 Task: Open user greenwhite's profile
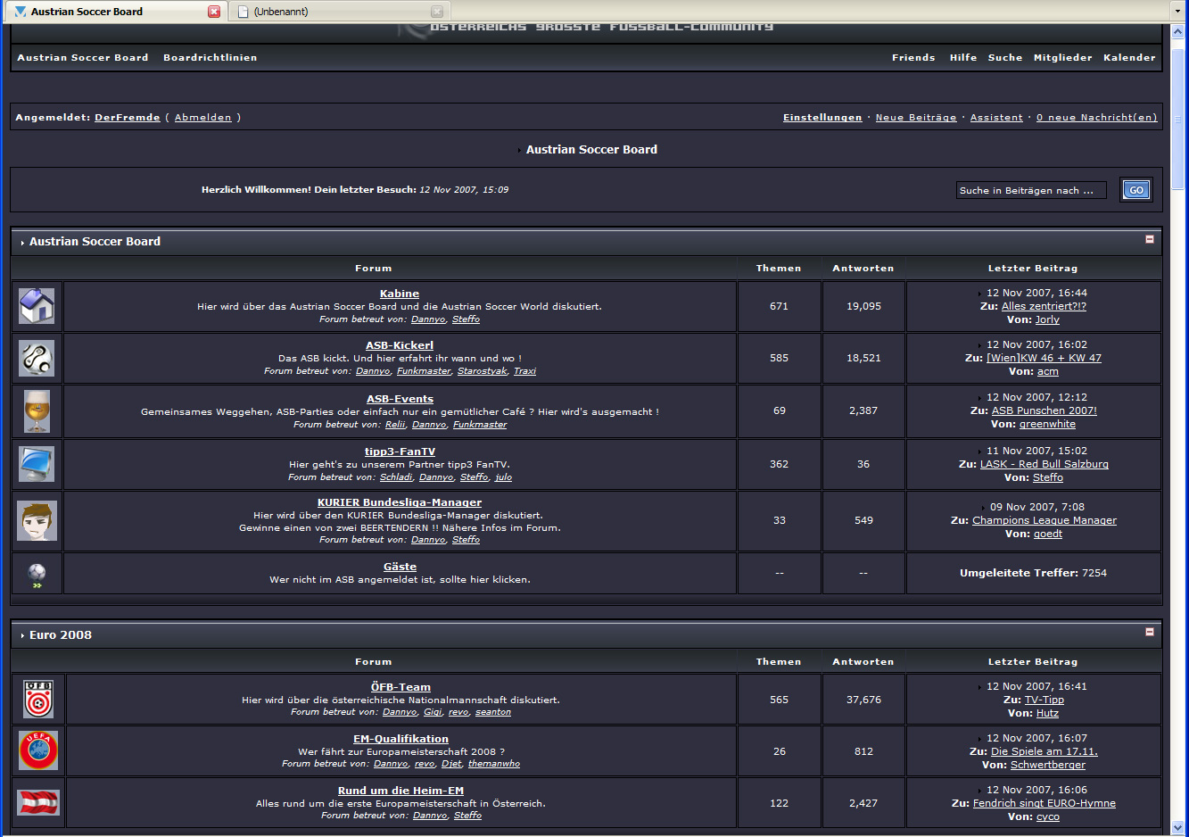(1047, 424)
